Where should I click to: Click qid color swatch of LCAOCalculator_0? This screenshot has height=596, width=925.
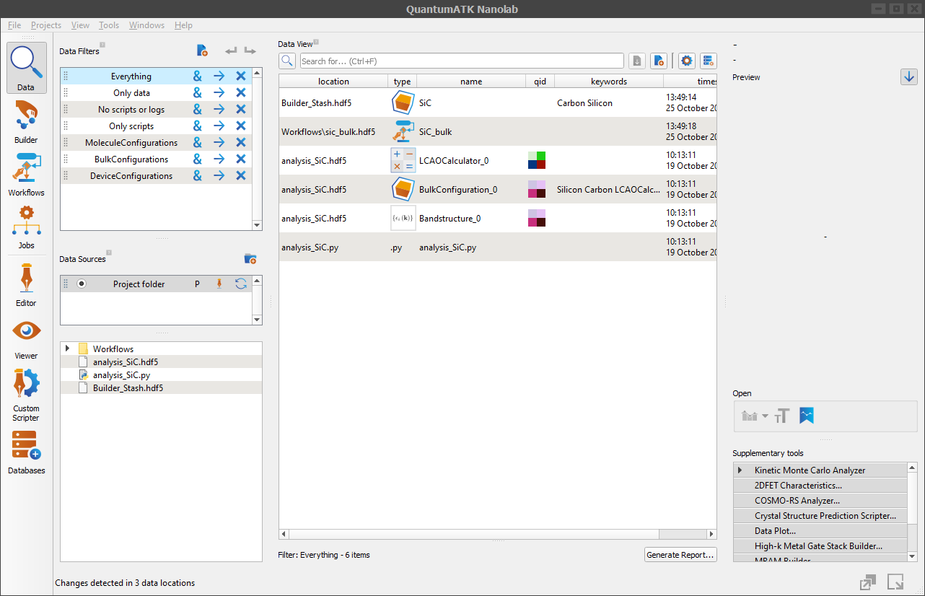click(x=537, y=160)
